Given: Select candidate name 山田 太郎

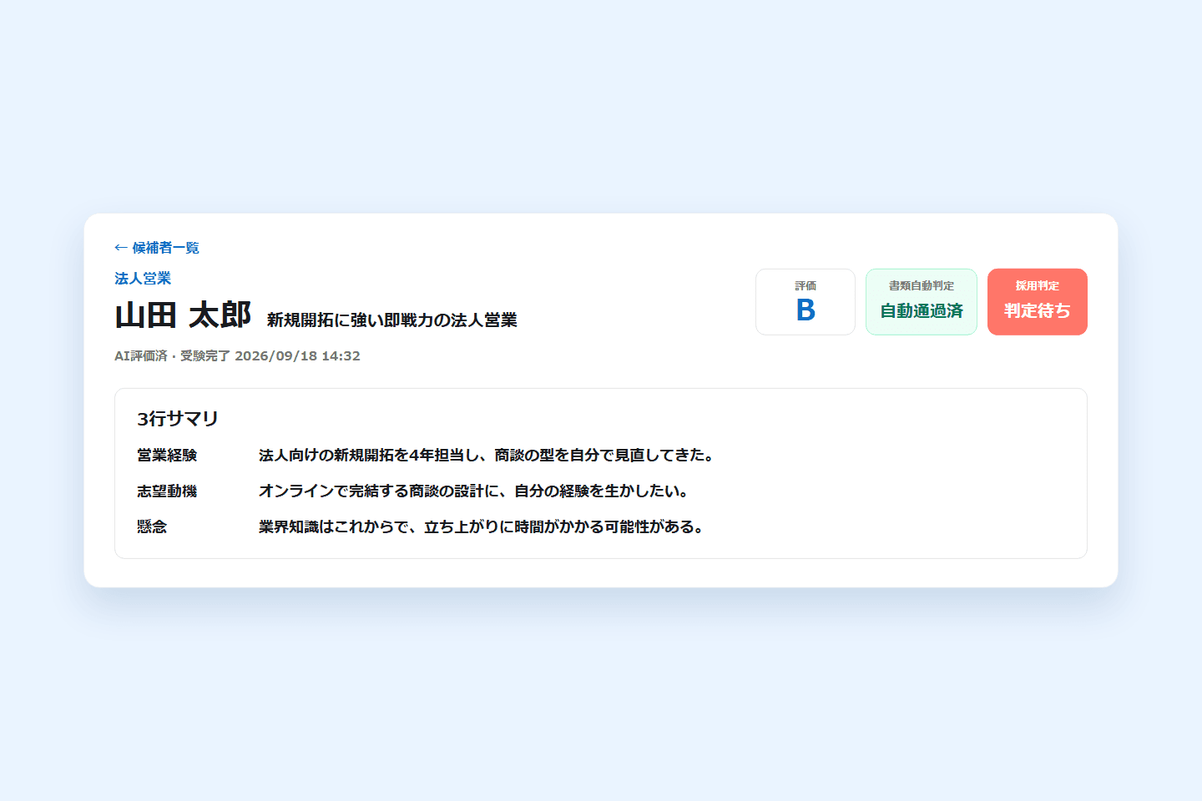Looking at the screenshot, I should click(183, 315).
